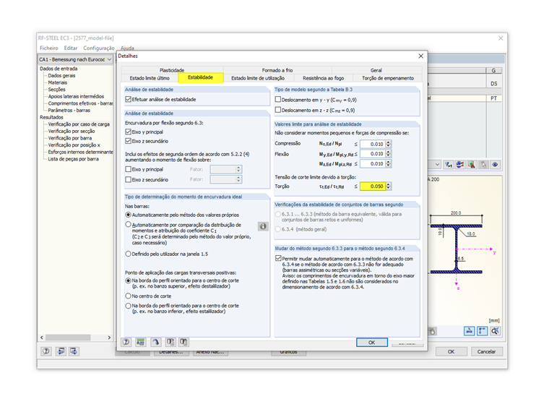The width and height of the screenshot is (549, 412).
Task: Click the next table arrow icon in the footer
Action: coord(74,351)
